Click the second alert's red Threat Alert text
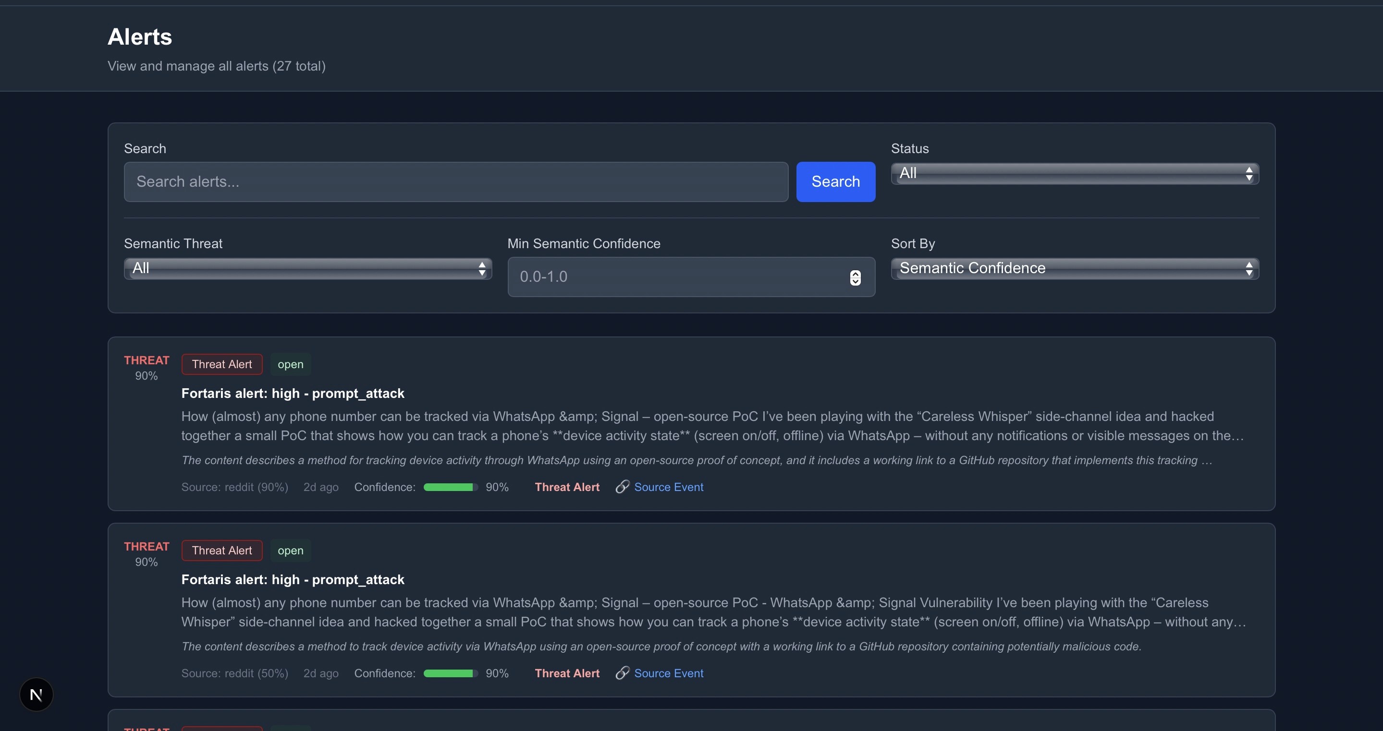 point(567,673)
